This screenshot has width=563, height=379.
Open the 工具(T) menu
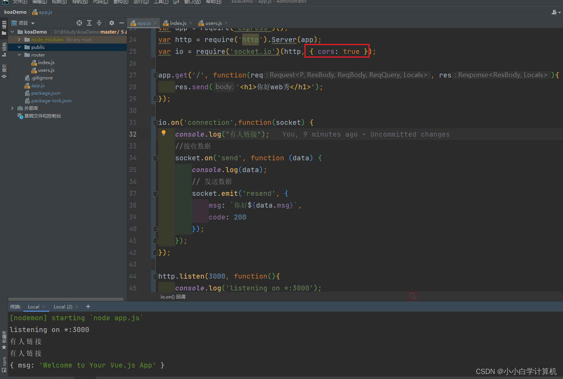(x=161, y=2)
